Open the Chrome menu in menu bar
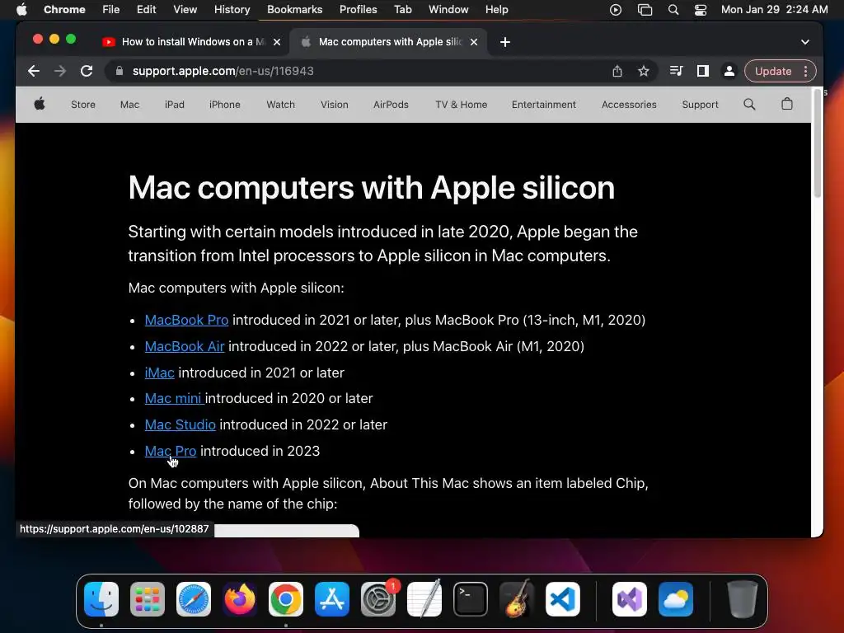 (64, 10)
